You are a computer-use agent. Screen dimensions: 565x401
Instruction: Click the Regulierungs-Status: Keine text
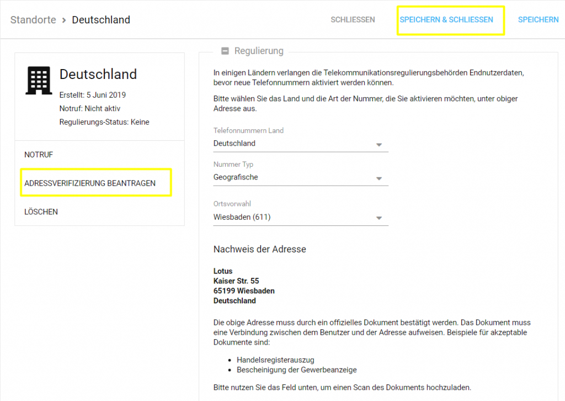pyautogui.click(x=104, y=122)
